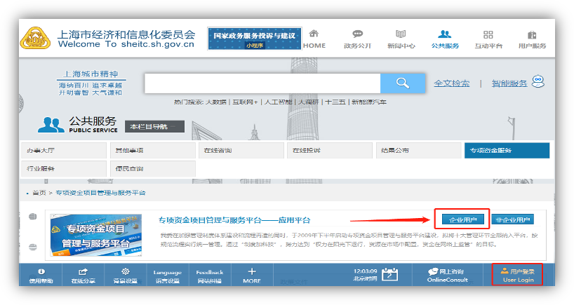
Task: Open 政务公开 speech bubble icon
Action: tap(358, 34)
